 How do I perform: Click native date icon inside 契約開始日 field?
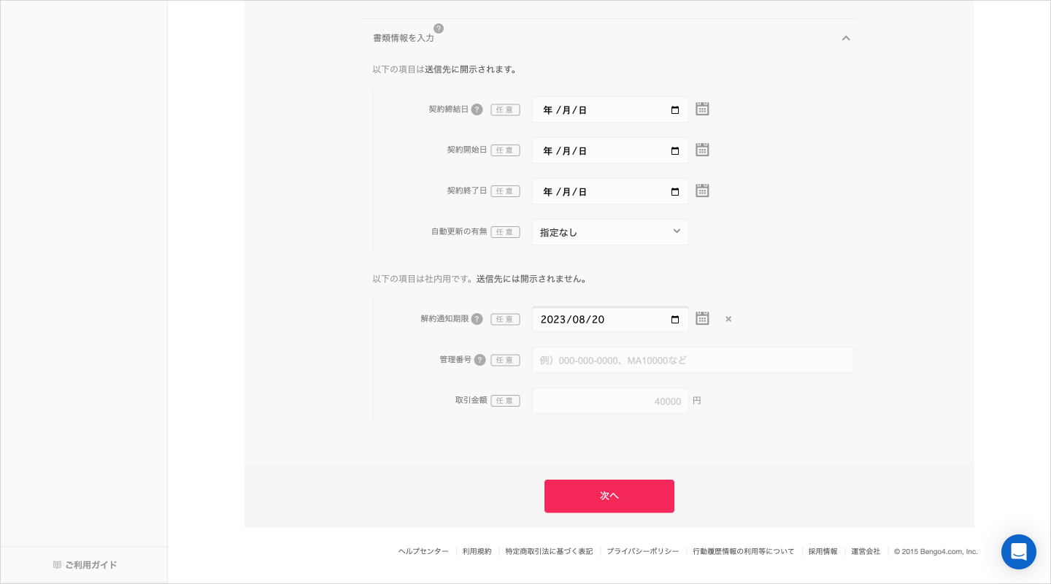point(675,151)
